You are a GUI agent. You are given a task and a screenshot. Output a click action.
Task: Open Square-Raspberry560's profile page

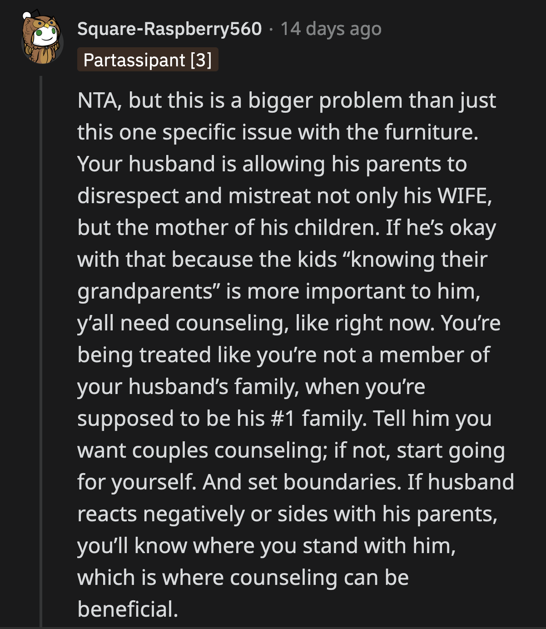[x=170, y=29]
